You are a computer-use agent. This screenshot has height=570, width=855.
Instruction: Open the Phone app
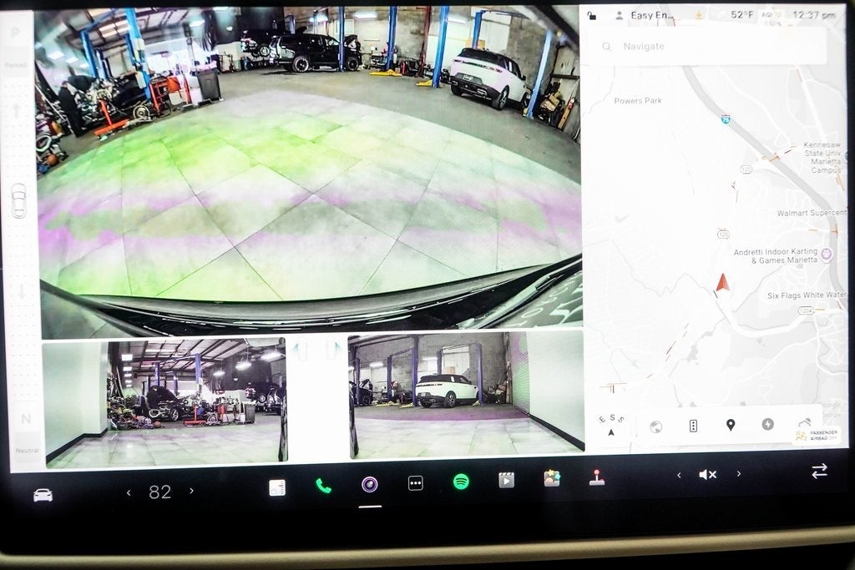tap(323, 486)
